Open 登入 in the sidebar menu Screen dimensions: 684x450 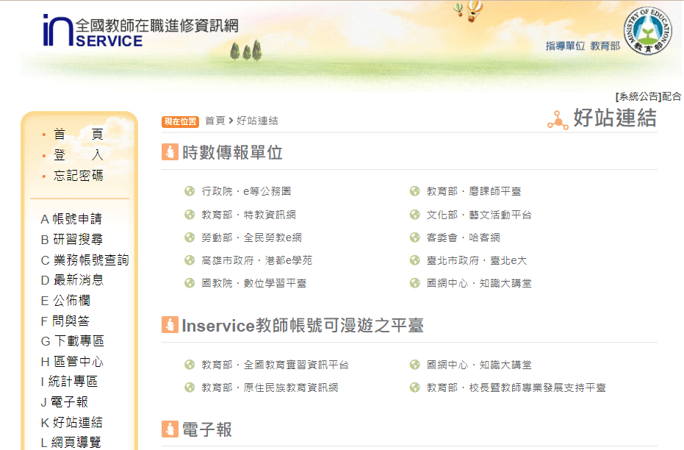[78, 154]
